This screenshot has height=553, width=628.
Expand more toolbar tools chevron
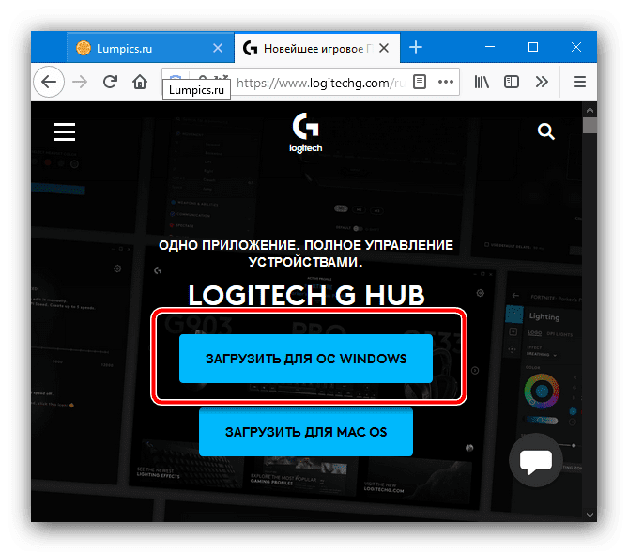pyautogui.click(x=542, y=82)
